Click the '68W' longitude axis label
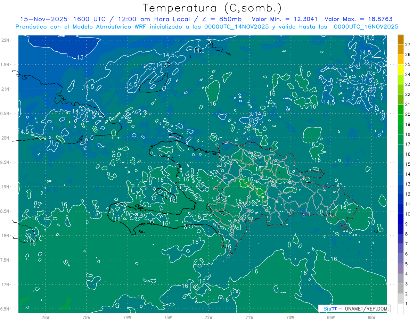The image size is (417, 322). pyautogui.click(x=371, y=317)
